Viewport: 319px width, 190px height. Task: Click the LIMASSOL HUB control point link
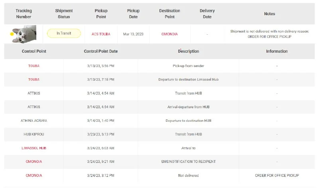[34, 148]
